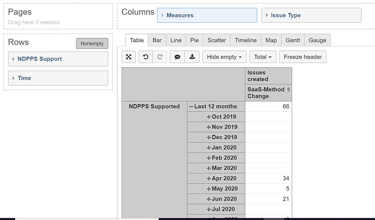Image resolution: width=375 pixels, height=220 pixels.
Task: Click the Pages drop area
Action: [58, 16]
